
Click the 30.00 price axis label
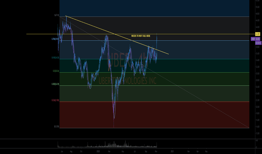(x=257, y=73)
